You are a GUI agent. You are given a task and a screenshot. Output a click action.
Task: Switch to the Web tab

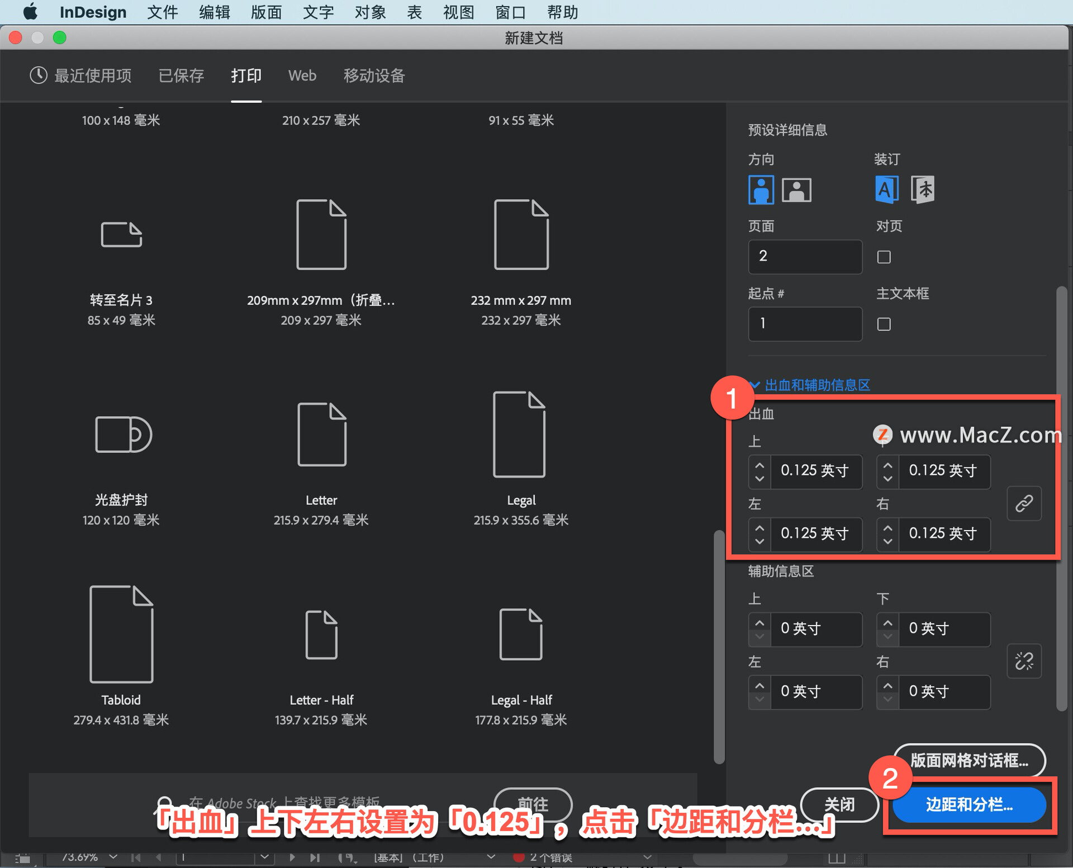(x=302, y=75)
